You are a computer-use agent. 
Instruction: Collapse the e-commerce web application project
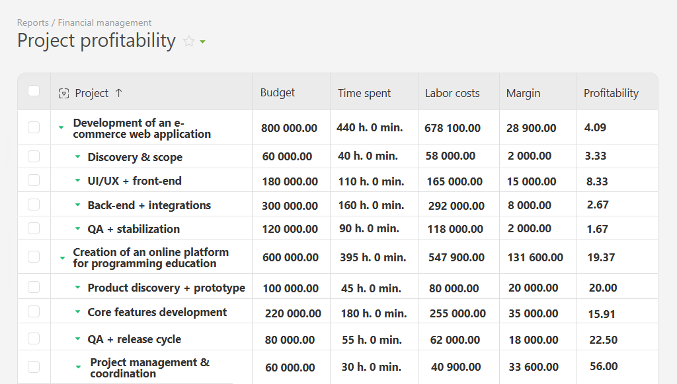pyautogui.click(x=61, y=127)
